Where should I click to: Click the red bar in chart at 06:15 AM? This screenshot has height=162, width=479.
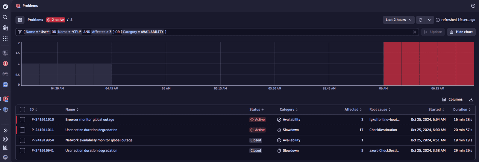[438, 64]
